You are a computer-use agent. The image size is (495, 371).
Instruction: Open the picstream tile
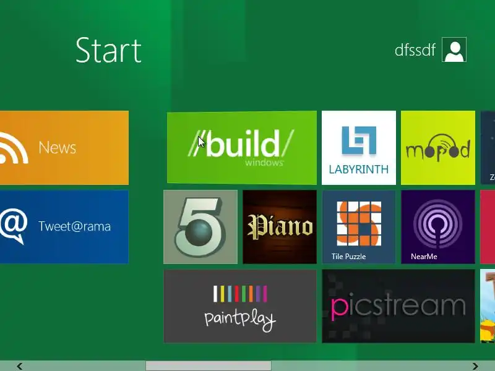pyautogui.click(x=398, y=306)
